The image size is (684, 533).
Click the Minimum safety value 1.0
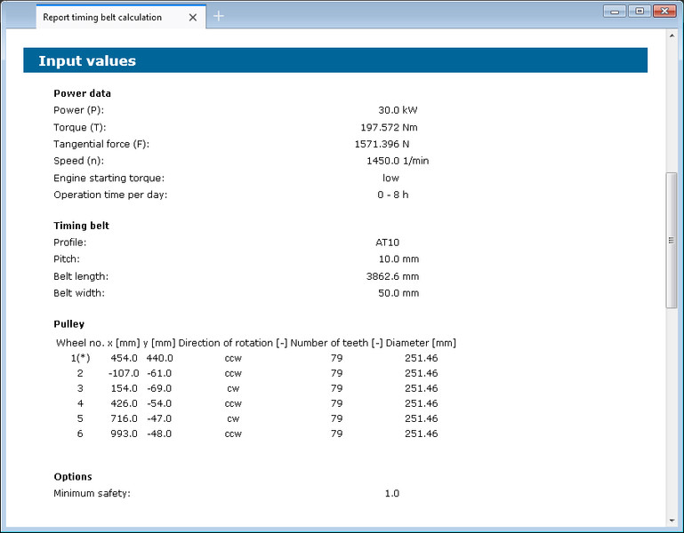(x=391, y=493)
